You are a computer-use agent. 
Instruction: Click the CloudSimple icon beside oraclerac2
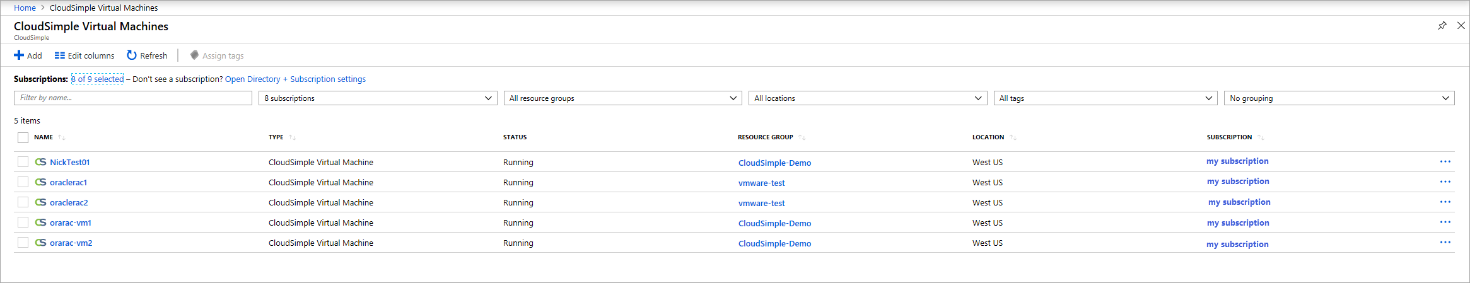tap(41, 202)
